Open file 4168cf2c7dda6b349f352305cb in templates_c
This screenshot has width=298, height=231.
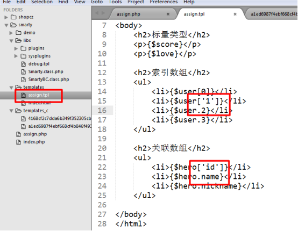[x=60, y=118]
